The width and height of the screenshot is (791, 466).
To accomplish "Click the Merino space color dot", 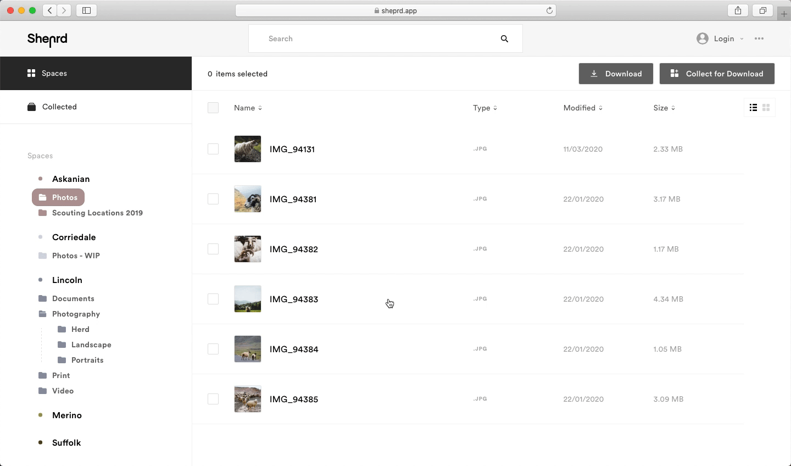I will 40,415.
